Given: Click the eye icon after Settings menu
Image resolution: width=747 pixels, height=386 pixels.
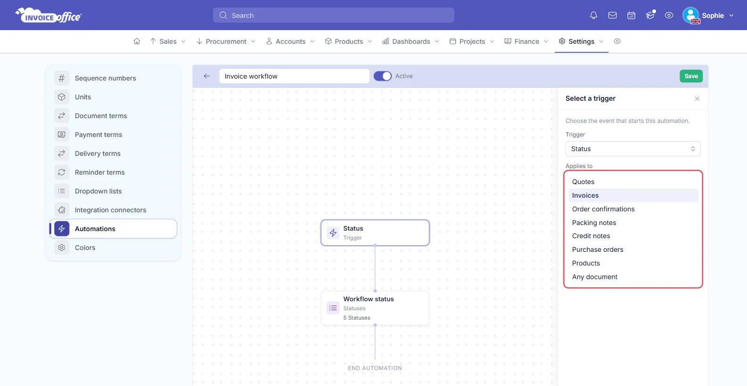Looking at the screenshot, I should 617,41.
